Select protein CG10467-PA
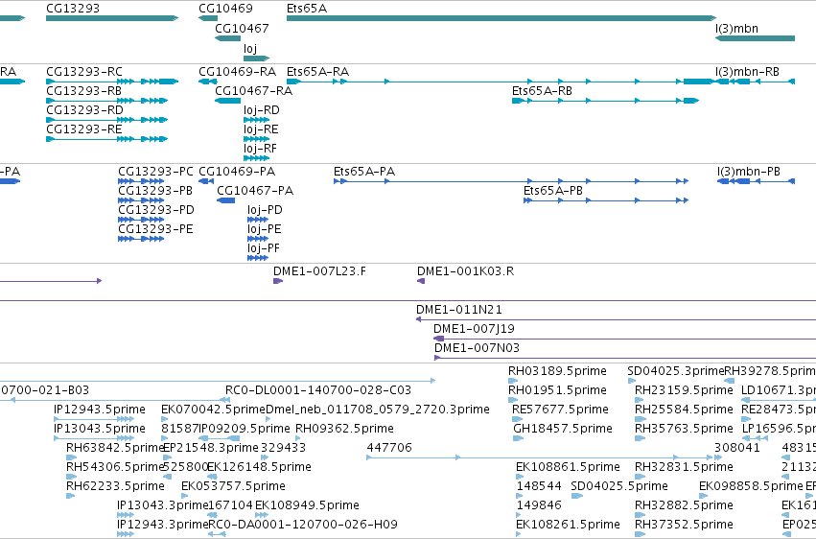The image size is (816, 539). (255, 191)
